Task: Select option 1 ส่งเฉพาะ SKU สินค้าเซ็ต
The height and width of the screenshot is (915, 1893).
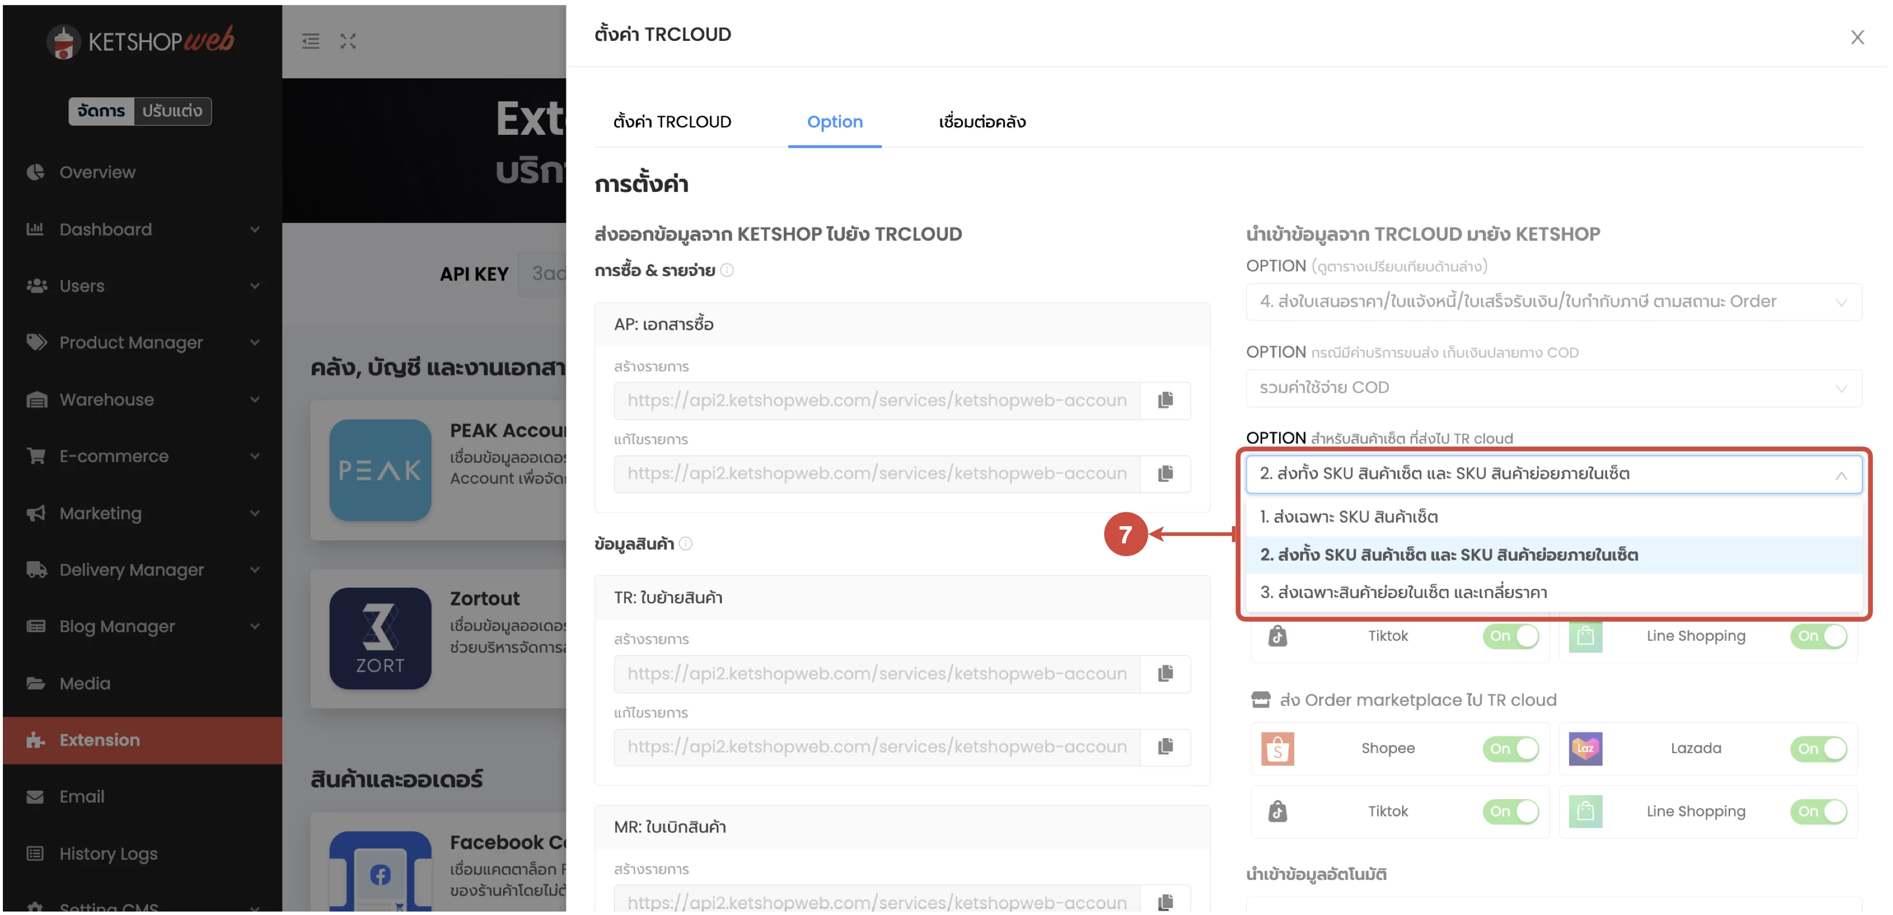Action: pos(1553,517)
